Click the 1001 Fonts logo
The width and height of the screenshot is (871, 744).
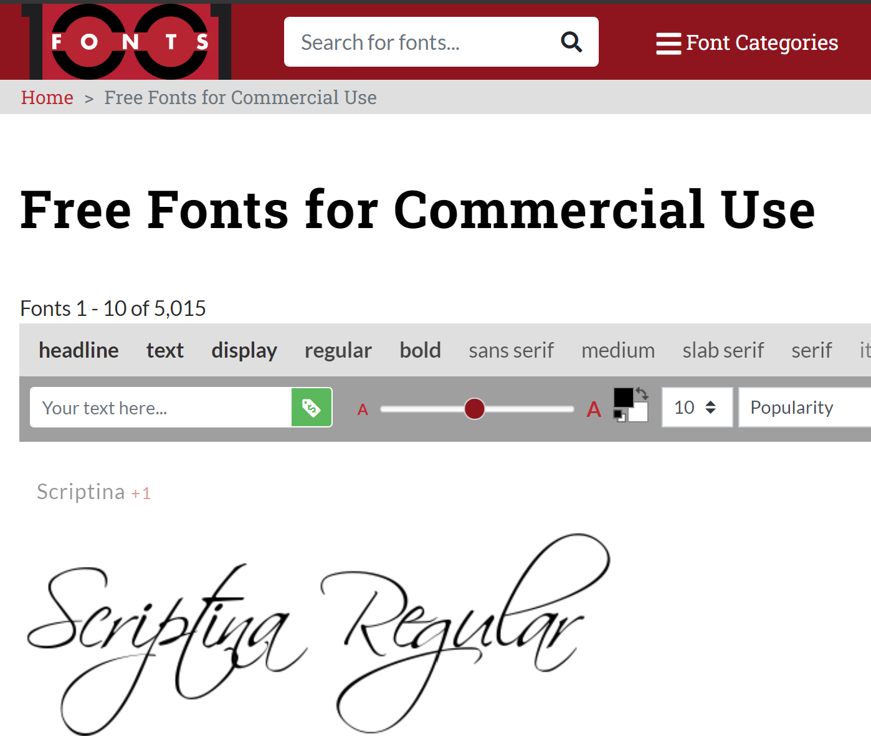[126, 41]
